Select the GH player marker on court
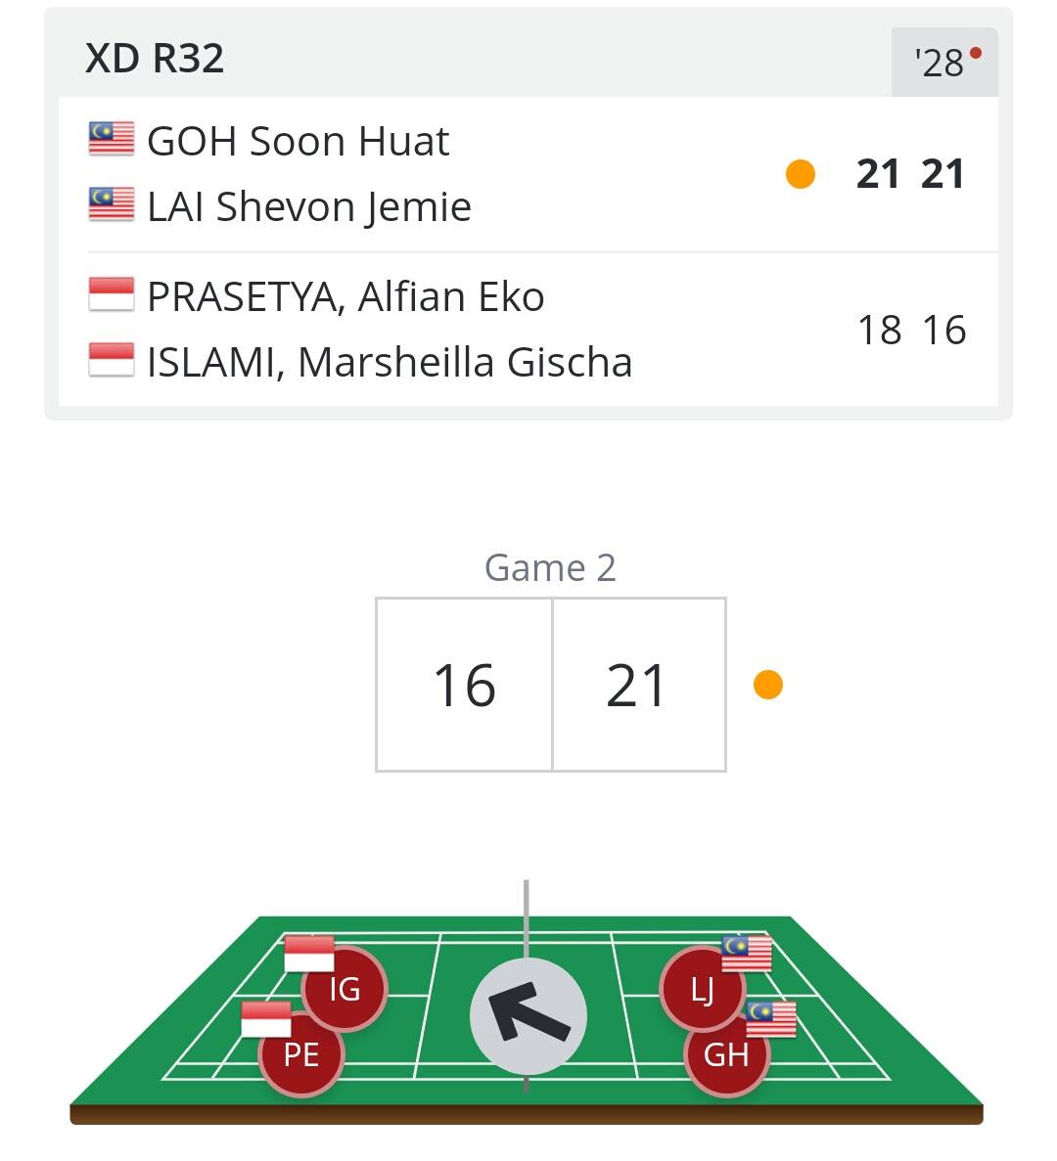 click(726, 1054)
